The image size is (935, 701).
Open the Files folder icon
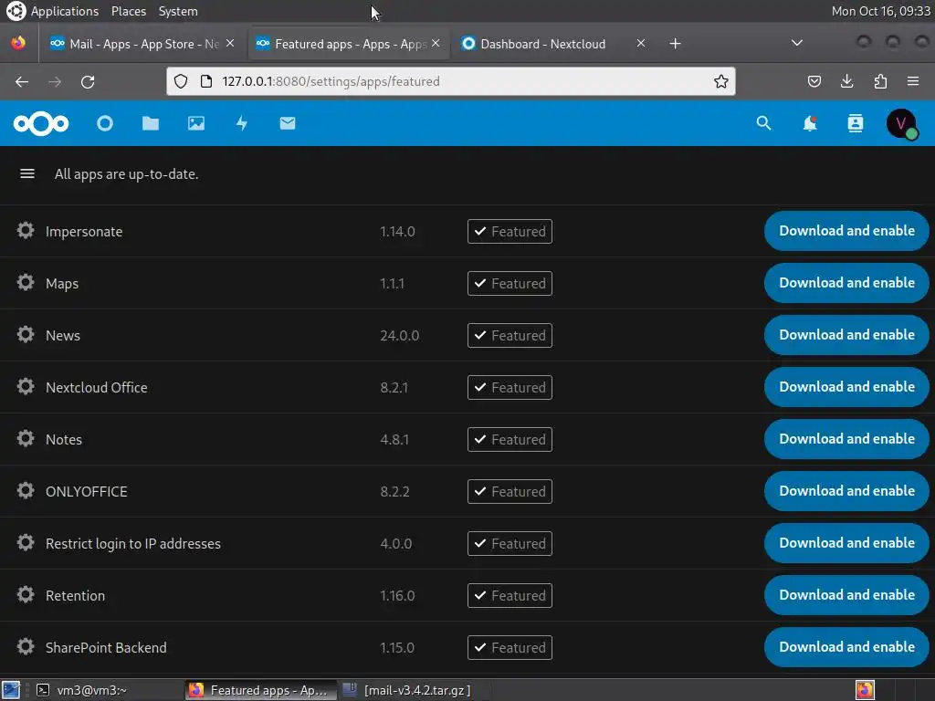pyautogui.click(x=151, y=123)
